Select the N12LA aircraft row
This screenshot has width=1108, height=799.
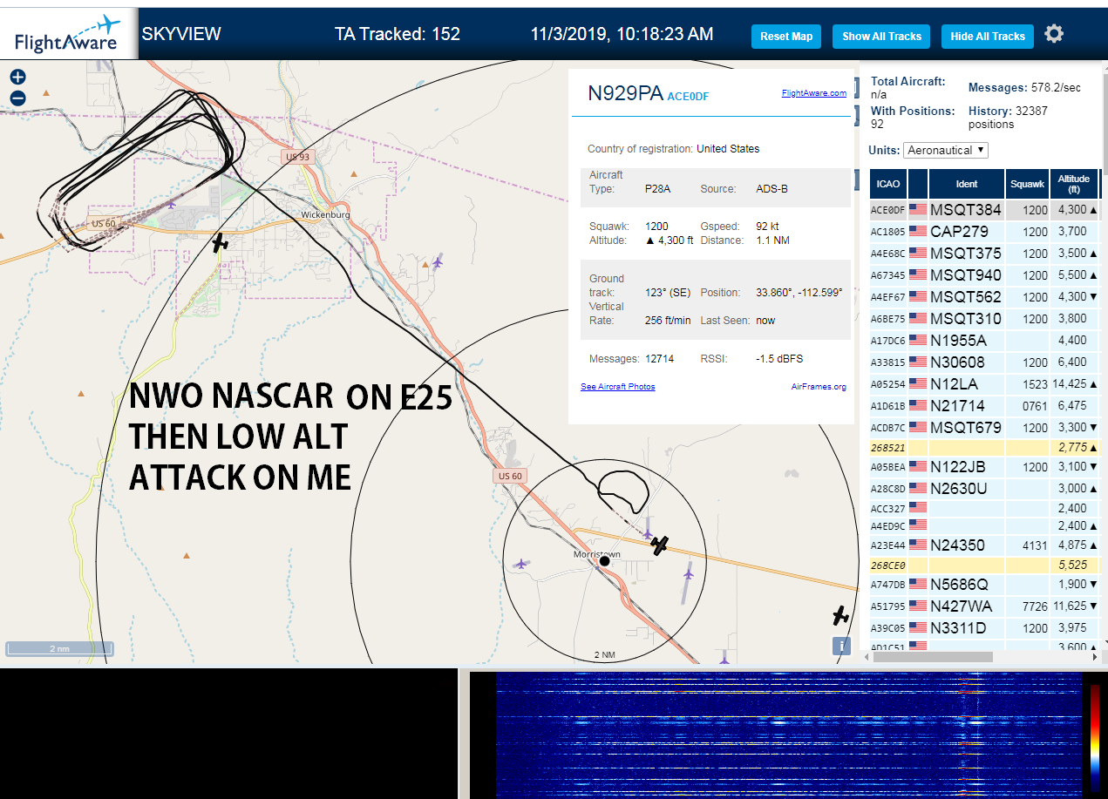coord(985,384)
